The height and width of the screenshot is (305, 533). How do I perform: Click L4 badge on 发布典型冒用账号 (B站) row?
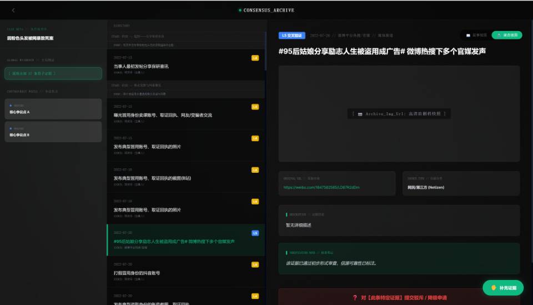[255, 170]
